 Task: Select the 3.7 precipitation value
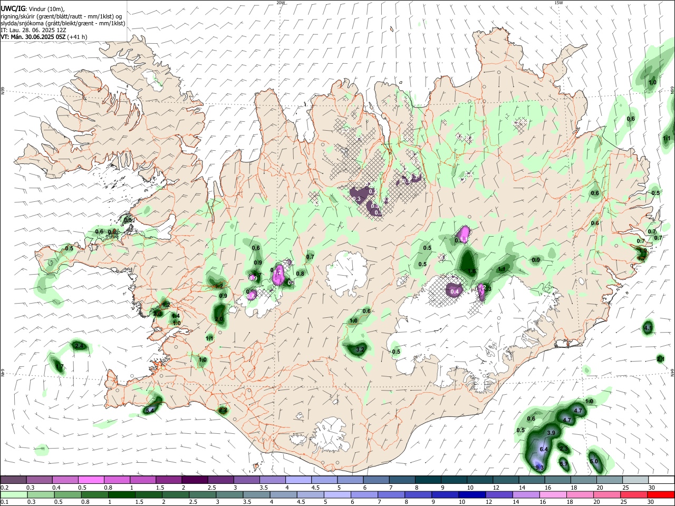pyautogui.click(x=564, y=464)
